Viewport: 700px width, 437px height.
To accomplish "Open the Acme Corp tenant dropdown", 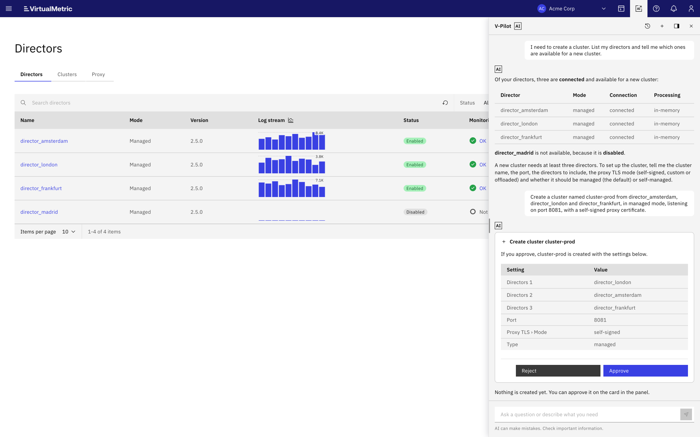I will point(572,9).
